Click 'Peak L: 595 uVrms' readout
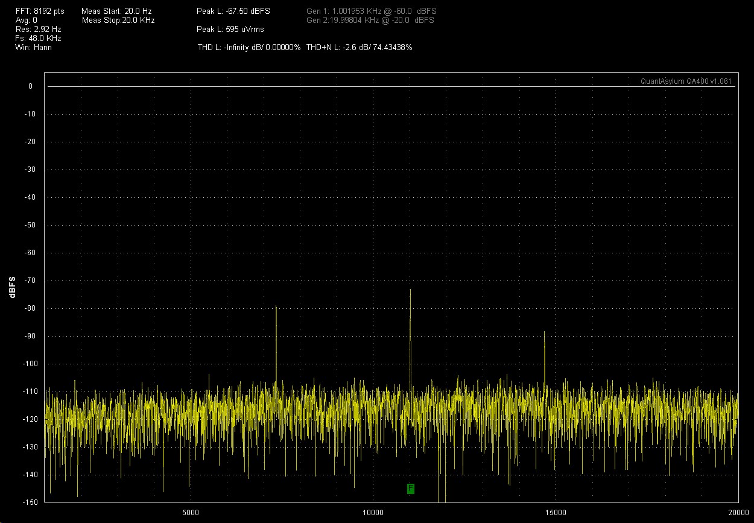 coord(230,29)
